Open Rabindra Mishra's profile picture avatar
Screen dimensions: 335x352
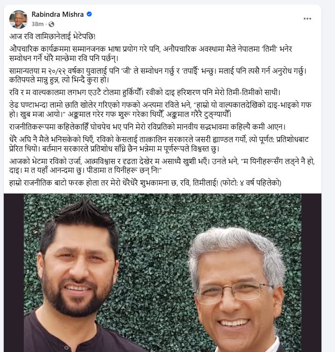[18, 19]
